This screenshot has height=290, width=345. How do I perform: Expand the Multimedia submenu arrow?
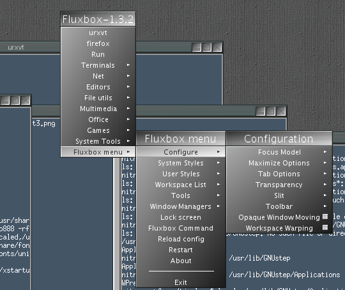pos(128,109)
